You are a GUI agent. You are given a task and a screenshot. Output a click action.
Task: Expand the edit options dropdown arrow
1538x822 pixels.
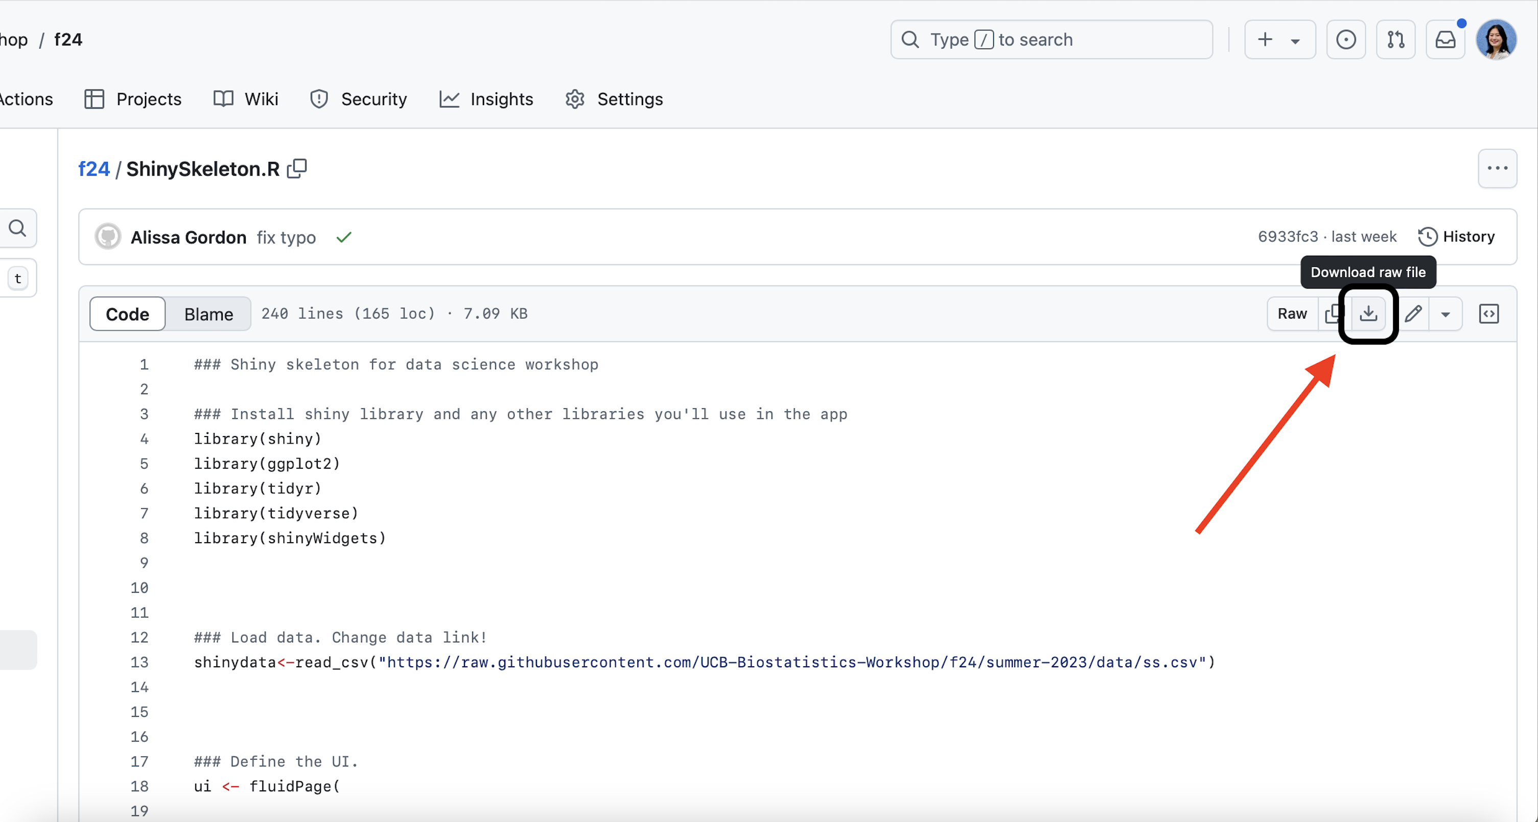1445,314
